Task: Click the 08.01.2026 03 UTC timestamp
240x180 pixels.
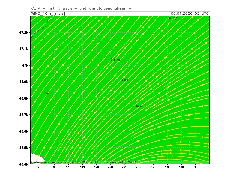Action: click(190, 13)
